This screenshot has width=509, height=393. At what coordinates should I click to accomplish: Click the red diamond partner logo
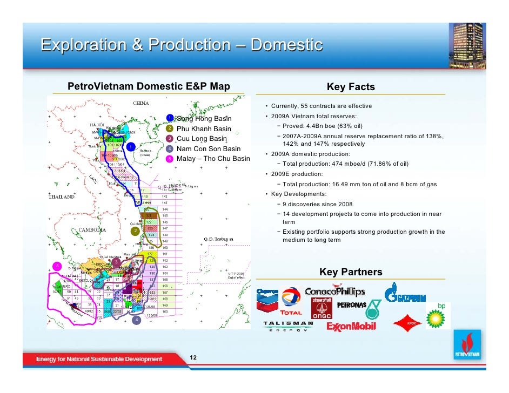click(407, 323)
